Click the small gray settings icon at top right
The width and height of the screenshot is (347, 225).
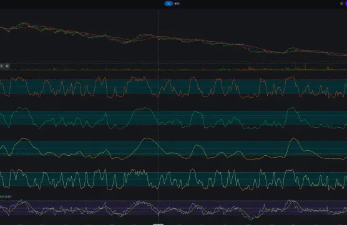click(x=341, y=4)
